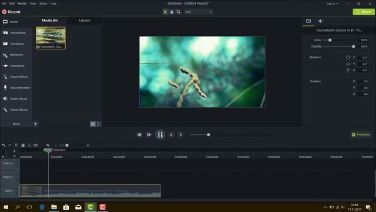Switch to the Library tab
Image resolution: width=376 pixels, height=212 pixels.
coord(85,21)
